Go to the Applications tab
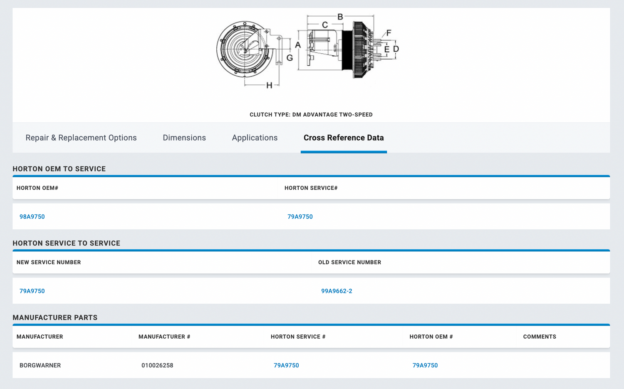The height and width of the screenshot is (389, 624). 255,138
